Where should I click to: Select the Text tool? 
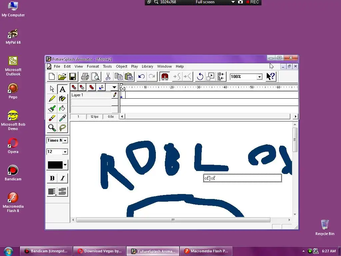62,89
